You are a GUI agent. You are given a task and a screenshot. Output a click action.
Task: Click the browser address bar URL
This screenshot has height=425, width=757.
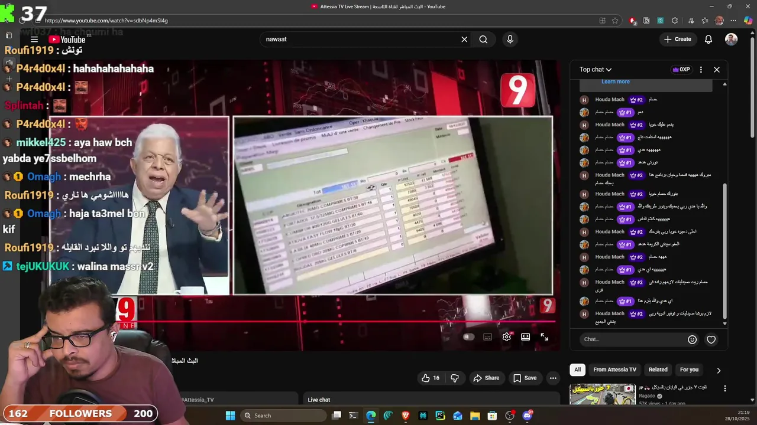pos(106,20)
